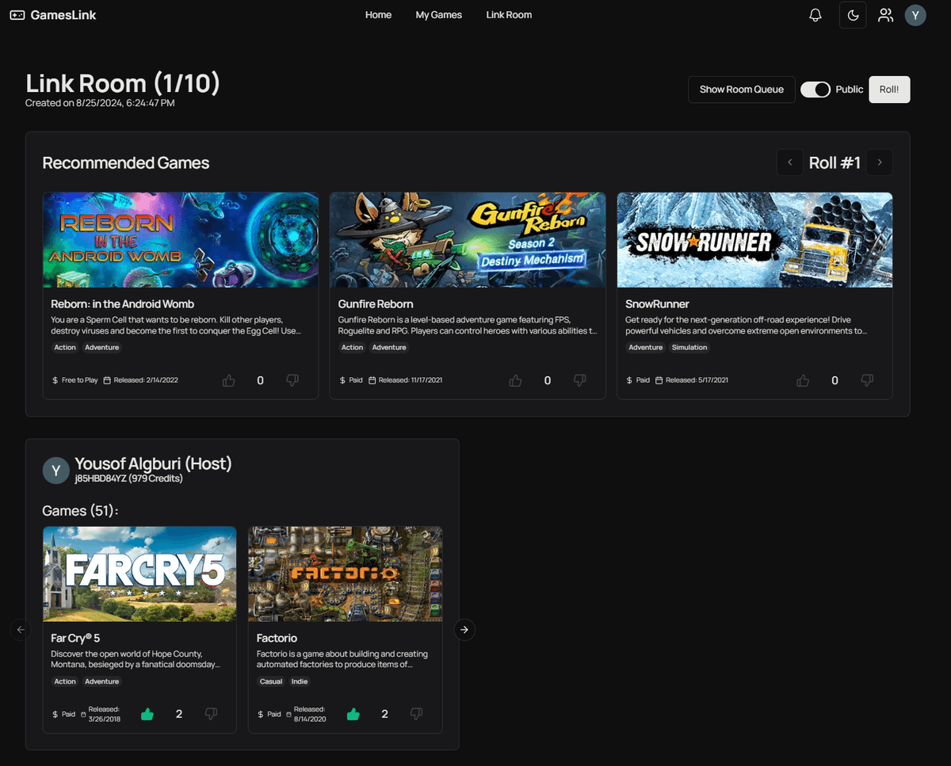Image resolution: width=951 pixels, height=766 pixels.
Task: Navigate to Home
Action: [378, 14]
